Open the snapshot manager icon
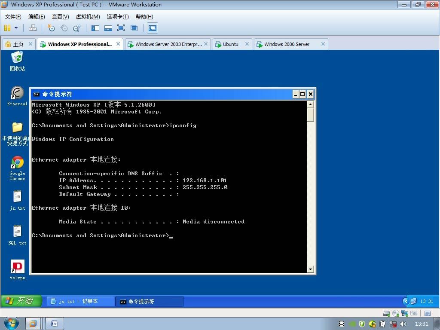Screen dimensions: 440x330 pos(76,28)
